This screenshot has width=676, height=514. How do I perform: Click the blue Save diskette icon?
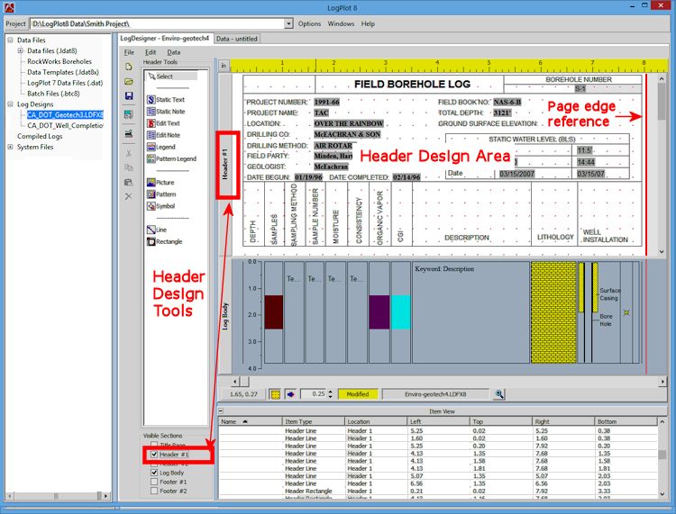click(x=129, y=95)
